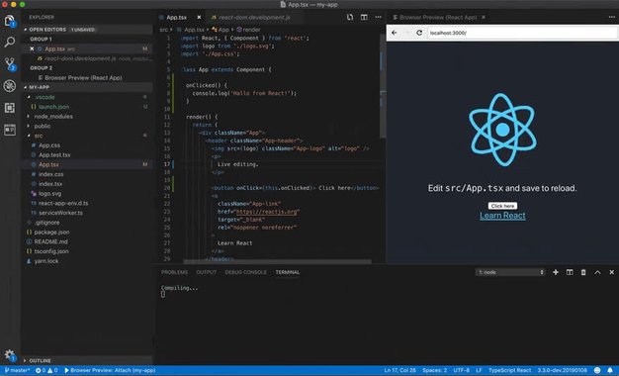Select the Terminal panel tab
This screenshot has width=619, height=376.
click(288, 272)
